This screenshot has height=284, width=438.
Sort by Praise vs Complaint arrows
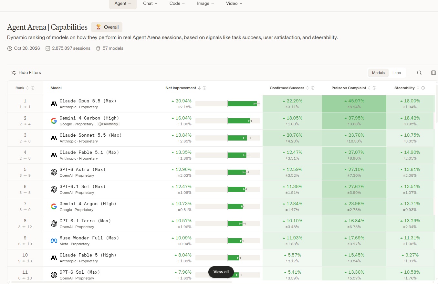(x=370, y=88)
